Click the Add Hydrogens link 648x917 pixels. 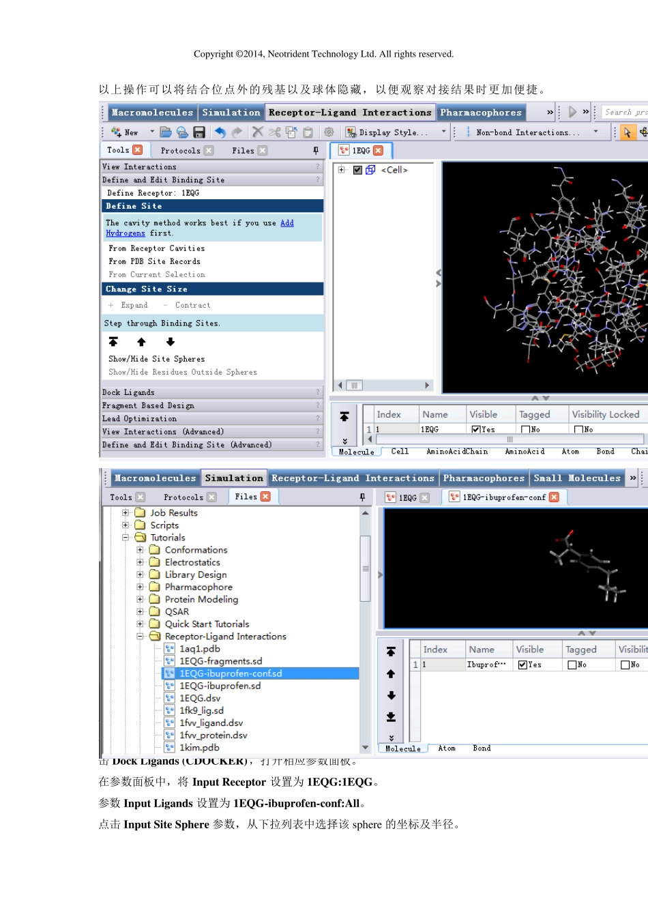click(x=286, y=223)
